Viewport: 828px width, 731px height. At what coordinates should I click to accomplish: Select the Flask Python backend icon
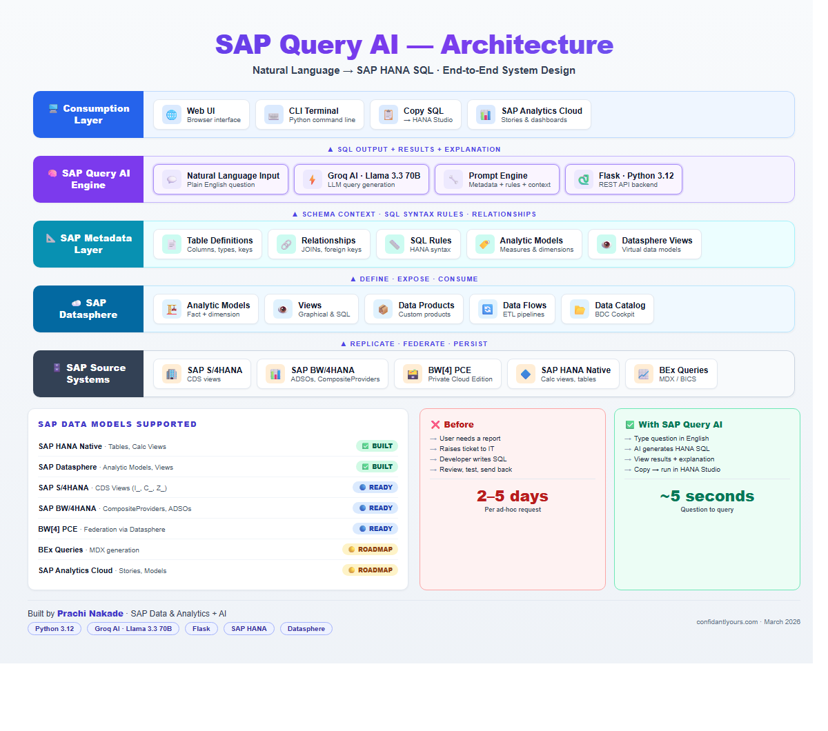tap(582, 179)
